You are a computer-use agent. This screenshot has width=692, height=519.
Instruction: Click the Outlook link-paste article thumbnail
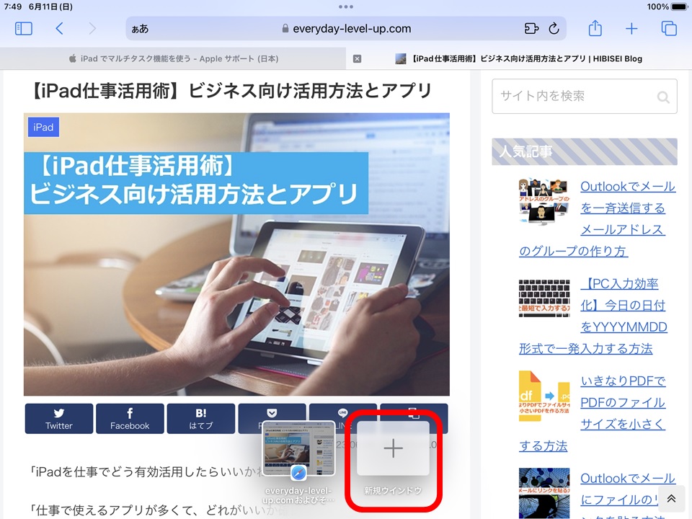tap(544, 492)
